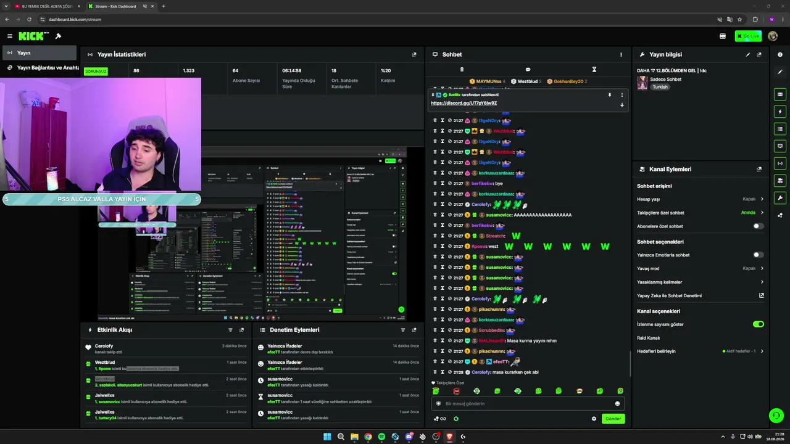The width and height of the screenshot is (790, 444).
Task: Pop out the Yayın İstatistikleri panel
Action: 414,54
